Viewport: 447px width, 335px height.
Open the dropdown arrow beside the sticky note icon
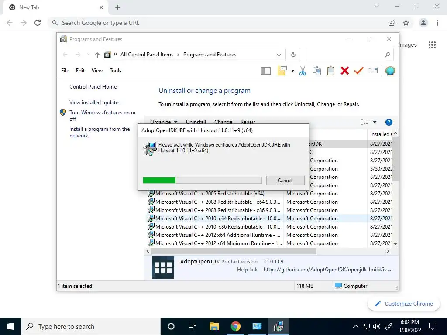(292, 71)
